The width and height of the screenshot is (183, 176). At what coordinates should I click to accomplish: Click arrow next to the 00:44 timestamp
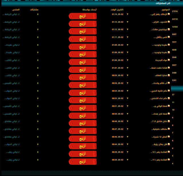click(128, 144)
